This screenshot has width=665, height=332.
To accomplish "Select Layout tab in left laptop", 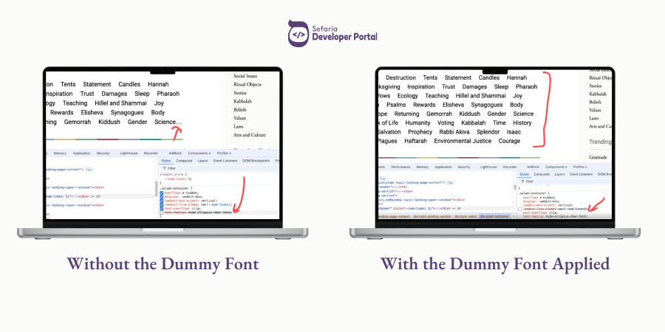I will point(202,161).
